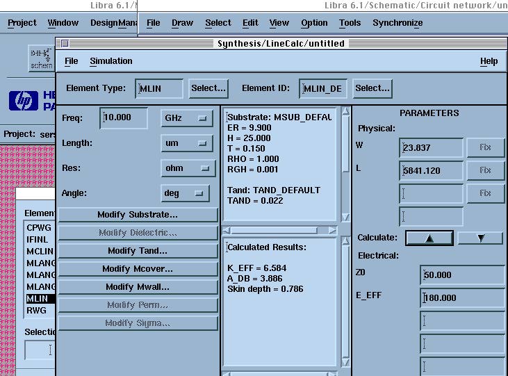Select IFINL in the element list
The width and height of the screenshot is (508, 376).
[38, 240]
